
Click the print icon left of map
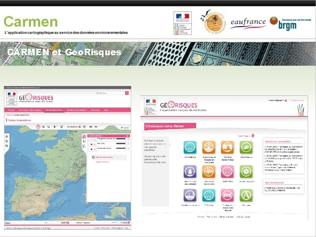coord(7,146)
